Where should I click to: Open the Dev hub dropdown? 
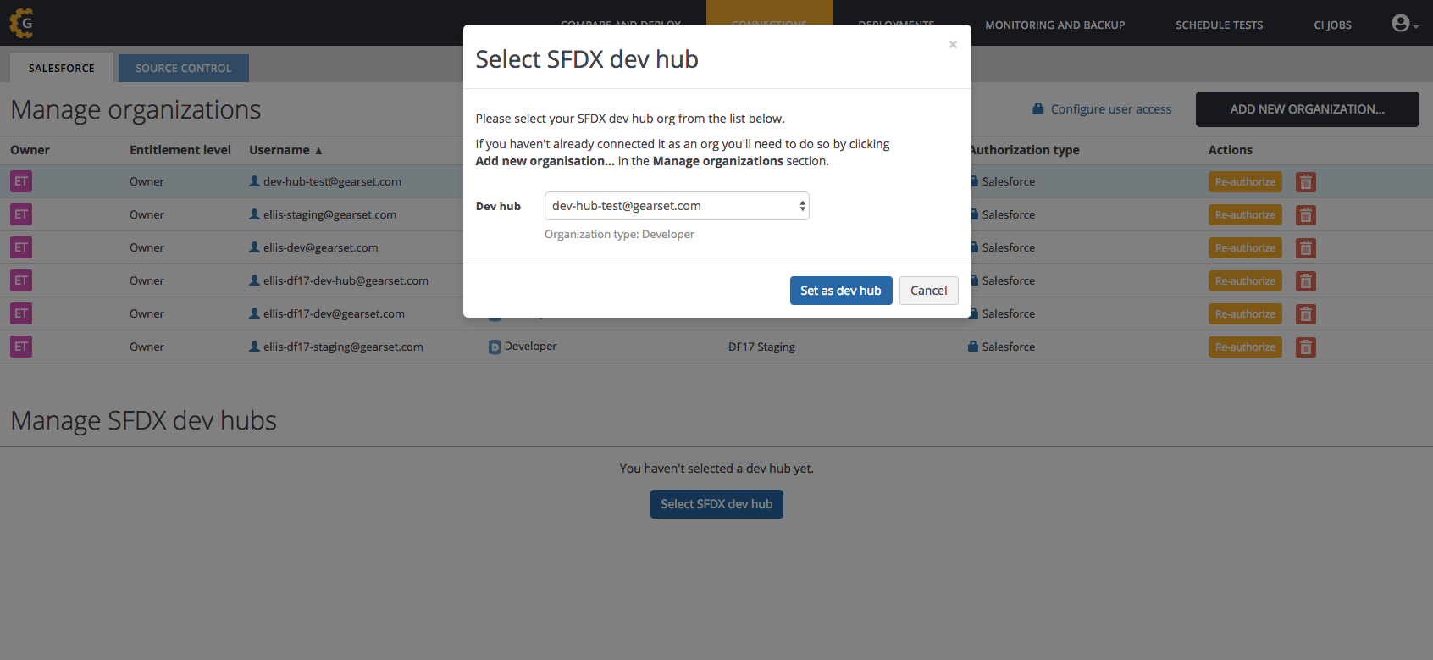(676, 206)
